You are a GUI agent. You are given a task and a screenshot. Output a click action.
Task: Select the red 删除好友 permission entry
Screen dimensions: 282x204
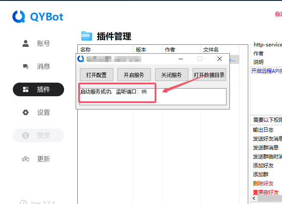click(x=263, y=183)
